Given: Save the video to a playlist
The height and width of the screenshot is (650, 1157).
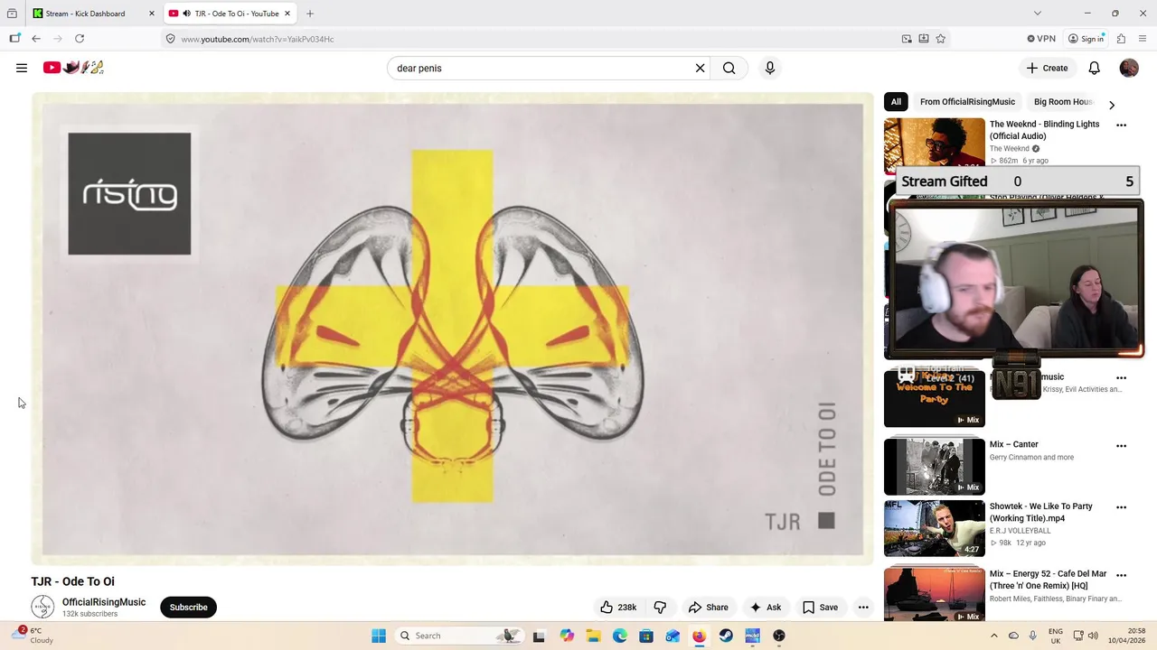Looking at the screenshot, I should click(x=821, y=608).
